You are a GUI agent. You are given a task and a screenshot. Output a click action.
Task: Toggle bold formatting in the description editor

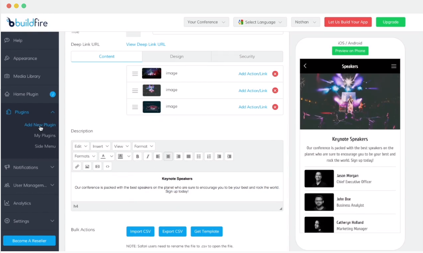pyautogui.click(x=137, y=156)
